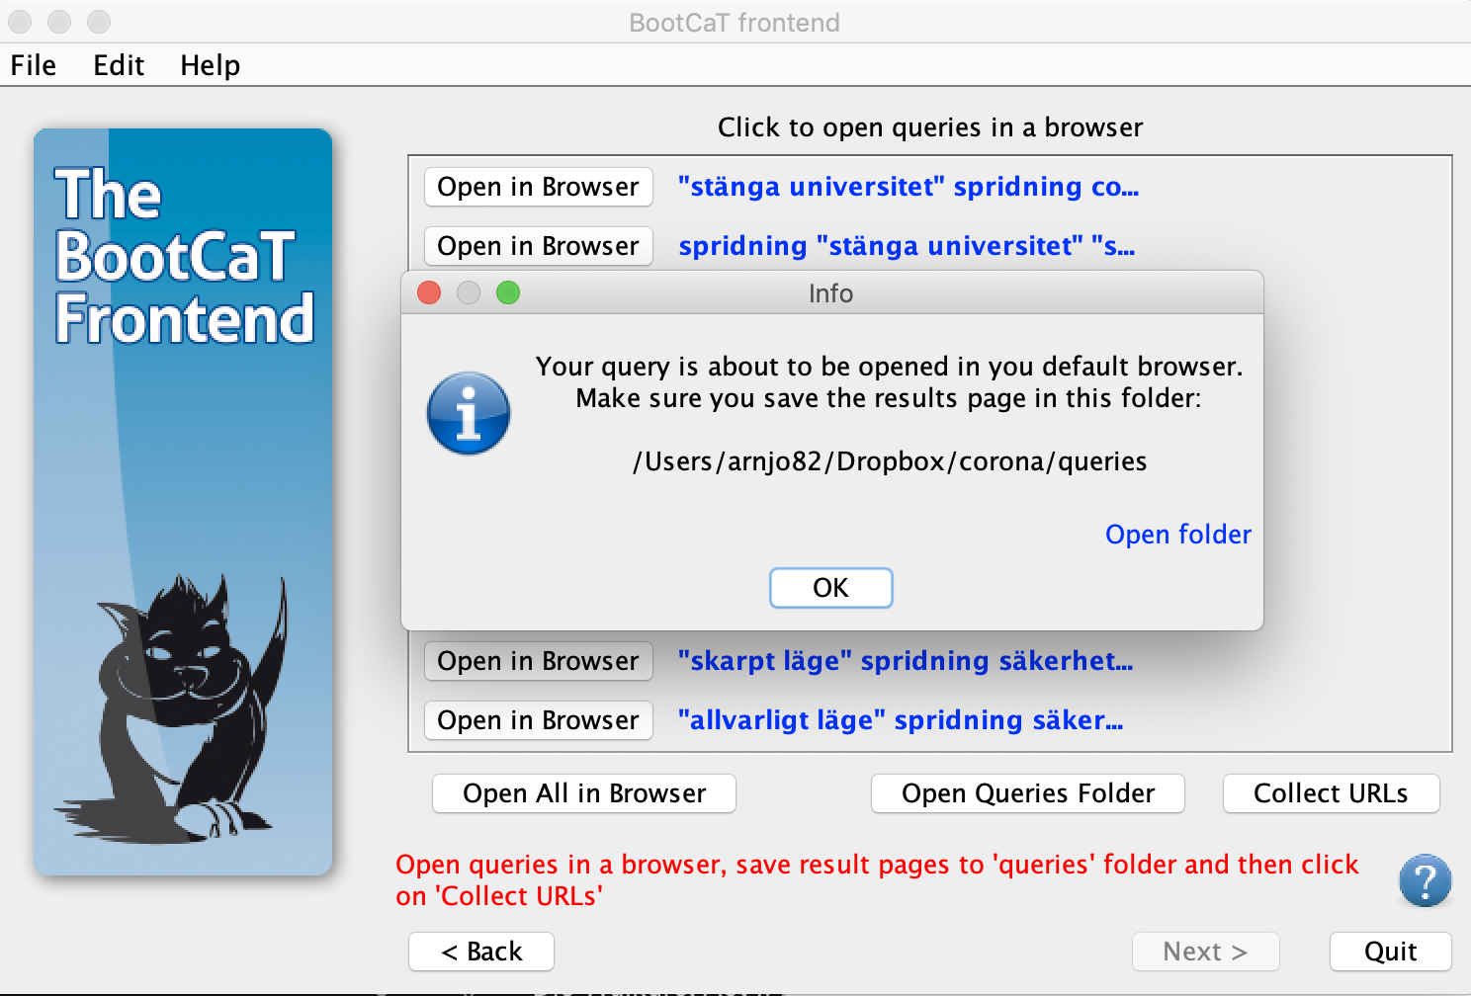1471x996 pixels.
Task: Click the "stänga universitet" spridning co... query link
Action: tap(908, 187)
